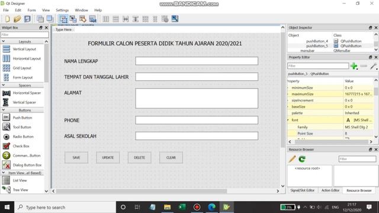The height and width of the screenshot is (213, 379).
Task: Click the CLEAR button on form
Action: (x=171, y=157)
